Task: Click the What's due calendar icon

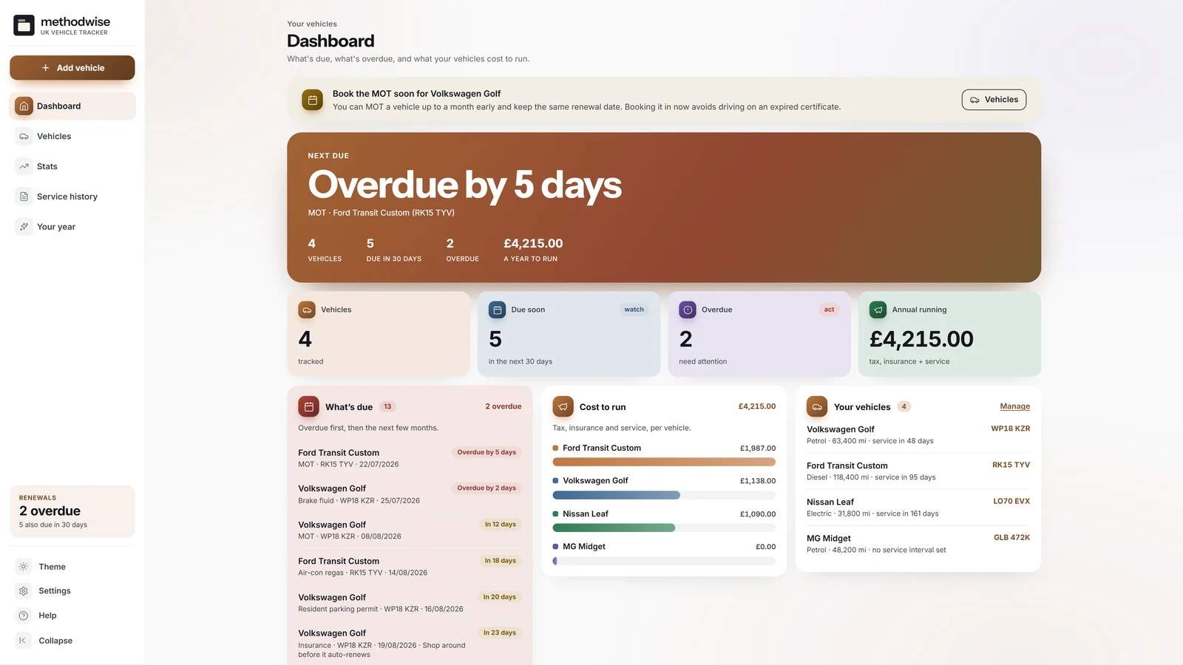Action: [309, 406]
